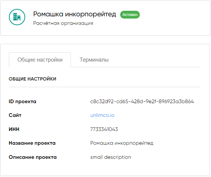Click the ID проекта label
The width and height of the screenshot is (211, 177).
[x=23, y=101]
